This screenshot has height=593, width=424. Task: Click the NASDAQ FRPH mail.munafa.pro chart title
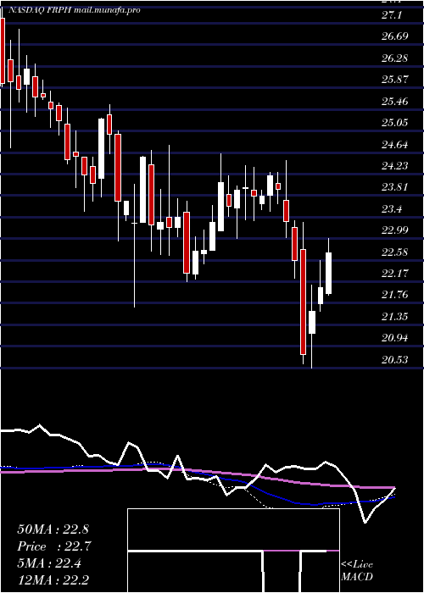click(x=74, y=10)
